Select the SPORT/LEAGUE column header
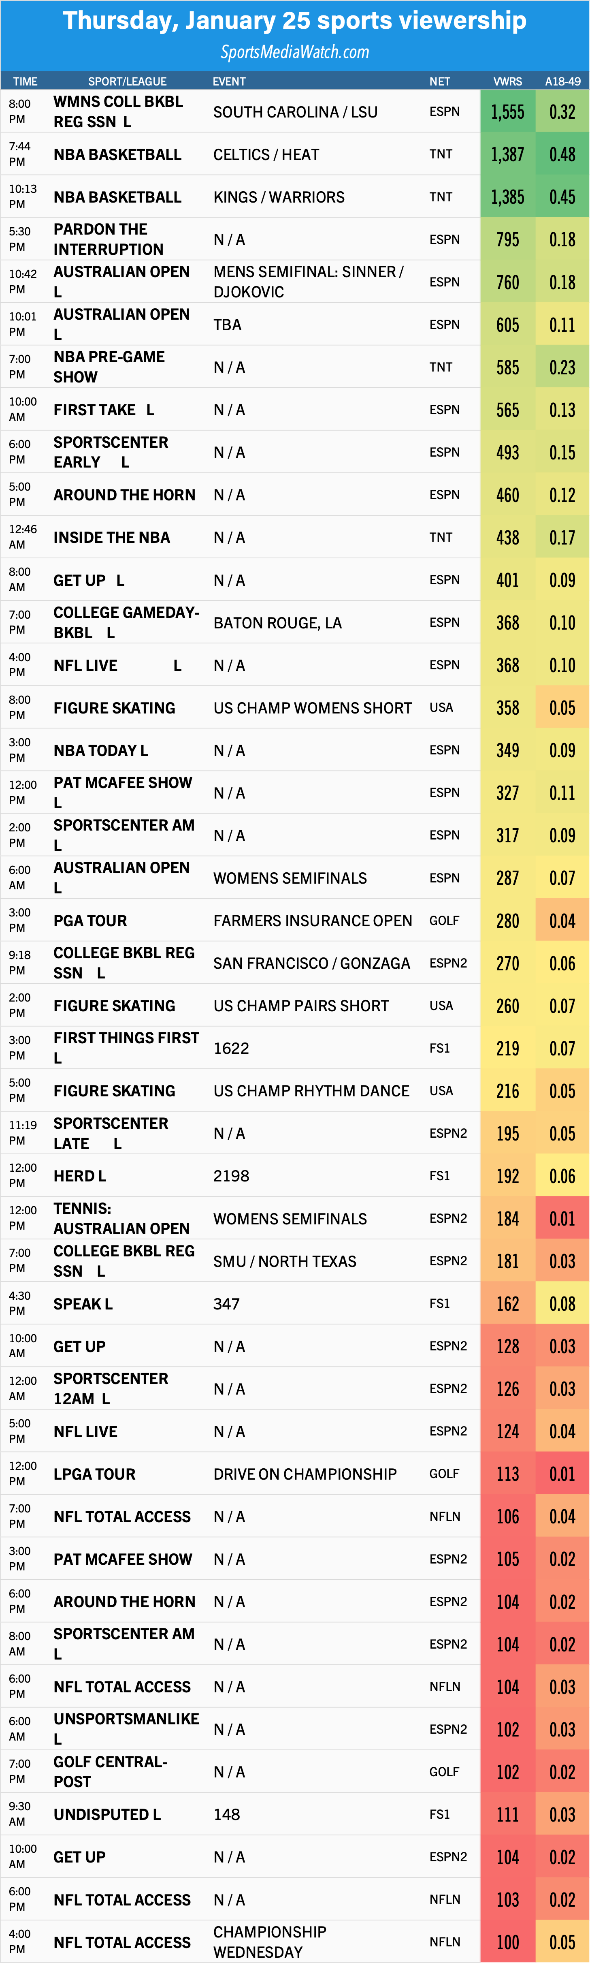590x1963 pixels. (127, 81)
